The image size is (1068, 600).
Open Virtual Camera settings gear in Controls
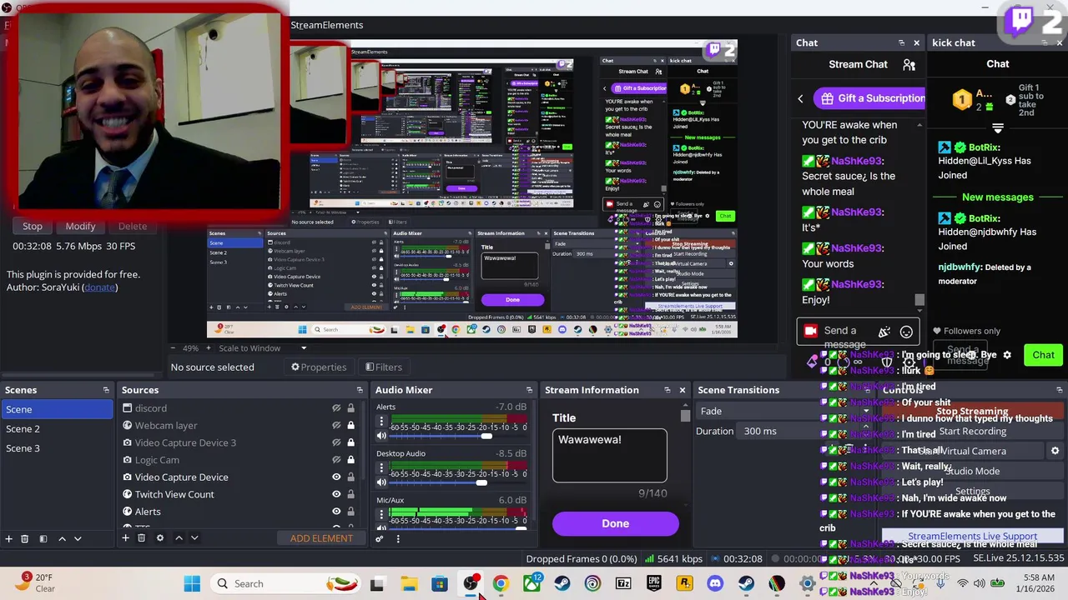[x=1055, y=451]
